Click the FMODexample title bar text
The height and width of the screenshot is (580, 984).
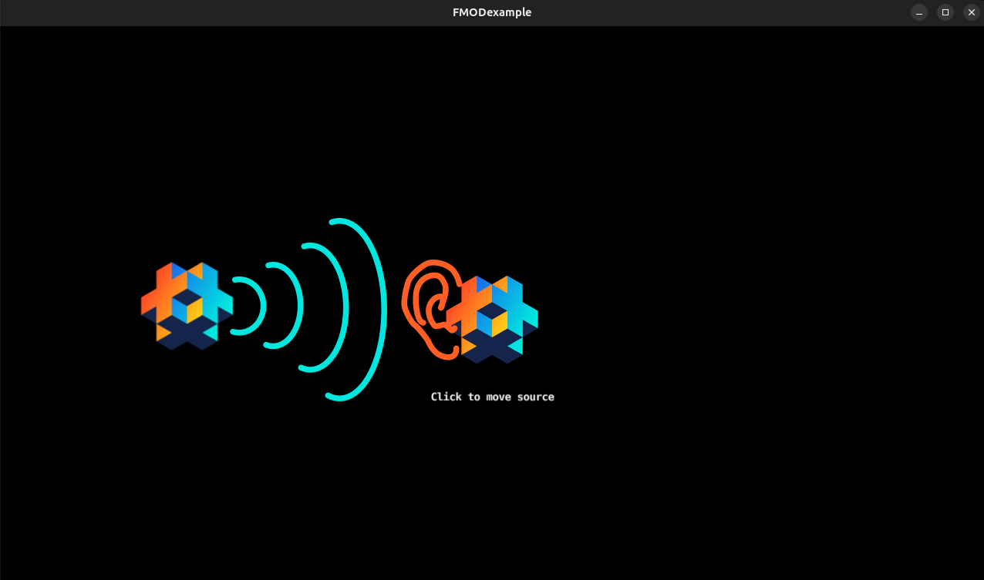(491, 12)
